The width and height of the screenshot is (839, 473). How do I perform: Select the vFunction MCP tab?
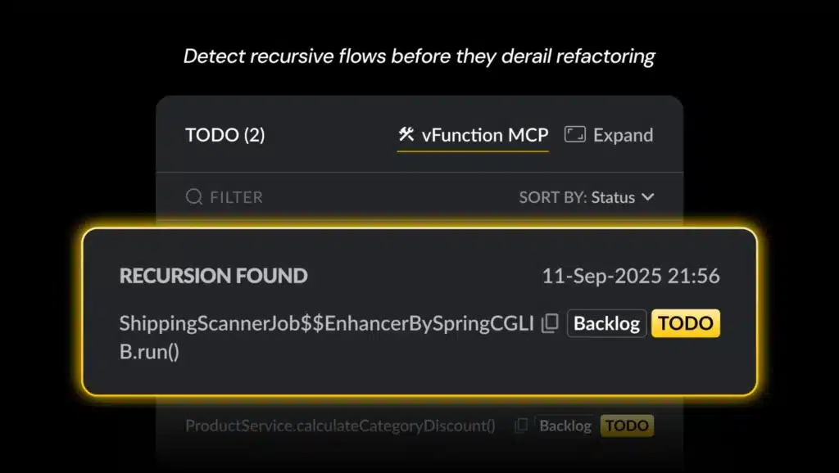483,135
